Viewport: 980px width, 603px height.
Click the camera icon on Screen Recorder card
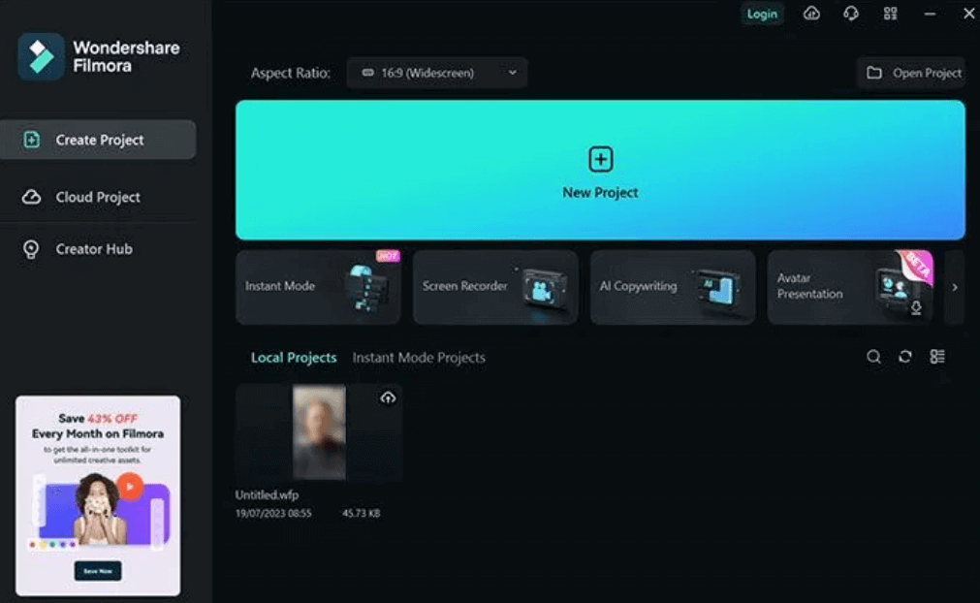click(543, 290)
